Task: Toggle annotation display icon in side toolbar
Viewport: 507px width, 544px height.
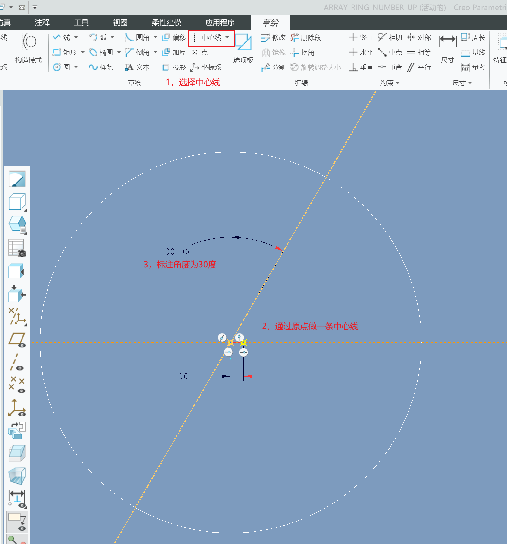Action: 17,522
